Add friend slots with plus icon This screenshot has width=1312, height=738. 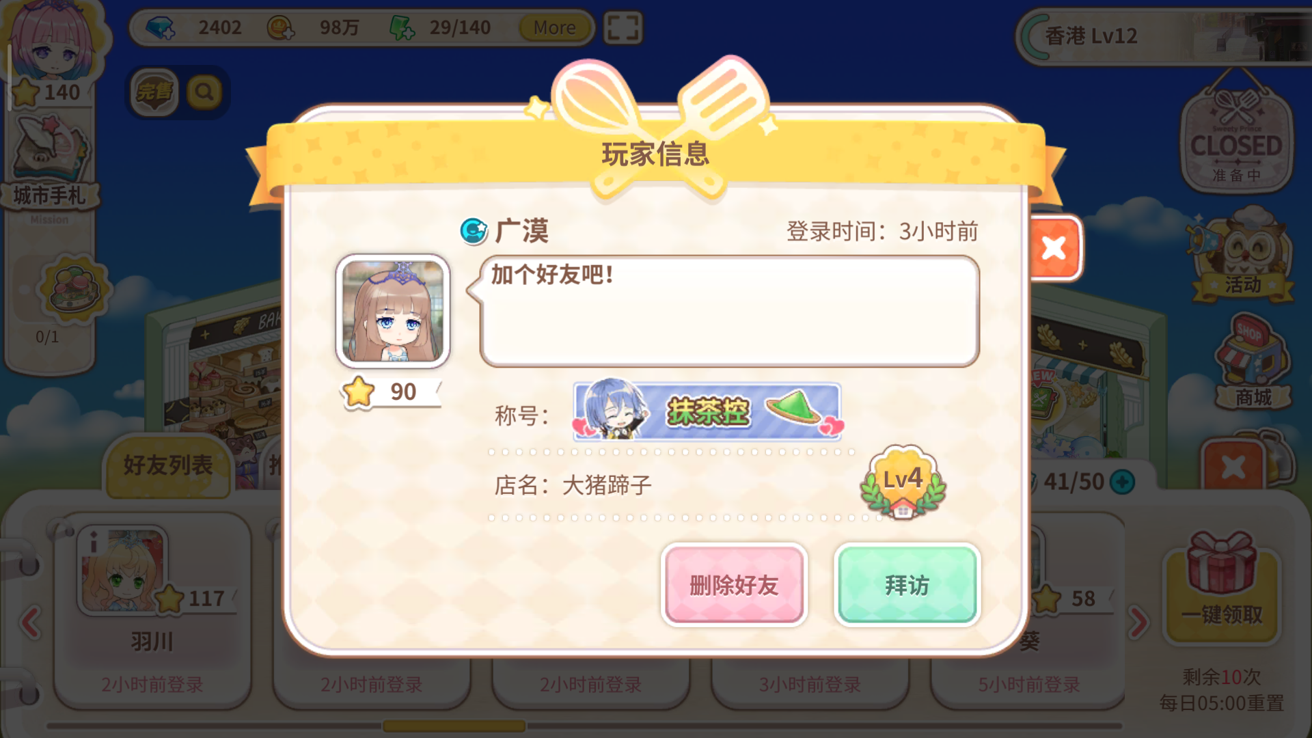coord(1122,482)
